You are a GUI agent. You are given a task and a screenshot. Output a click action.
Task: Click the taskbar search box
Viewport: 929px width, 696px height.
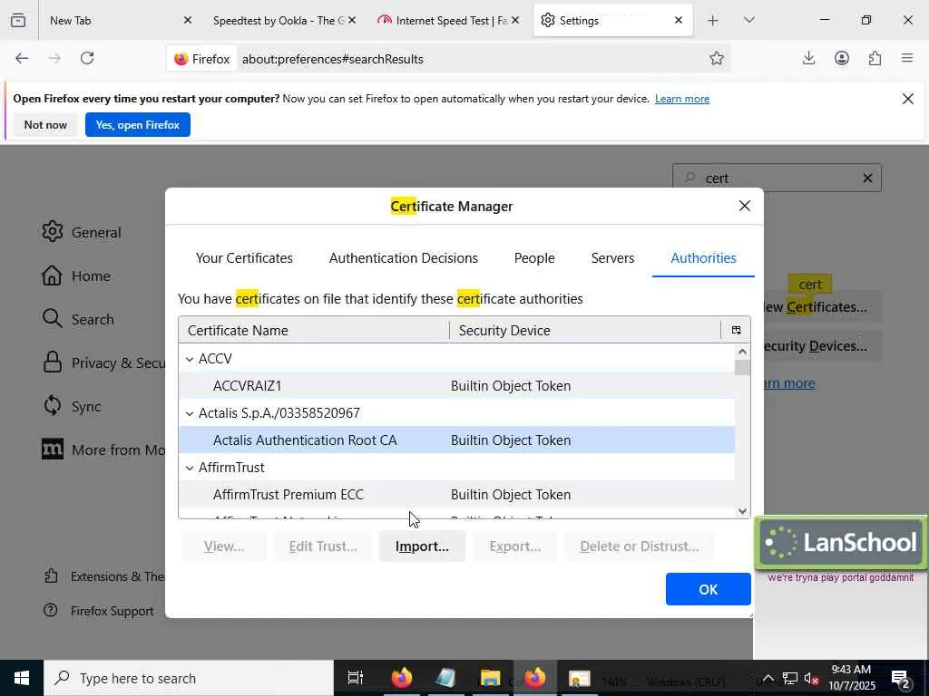tap(189, 678)
